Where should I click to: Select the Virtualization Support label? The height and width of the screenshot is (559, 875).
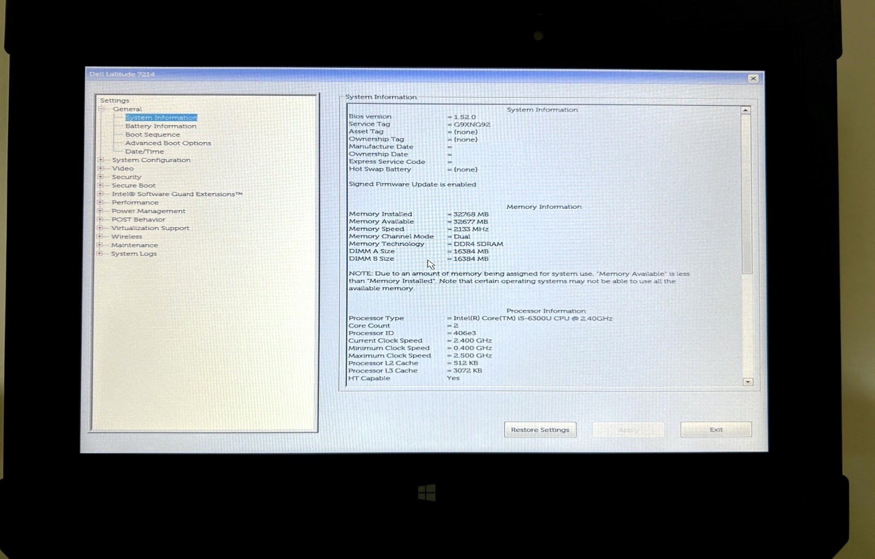150,228
